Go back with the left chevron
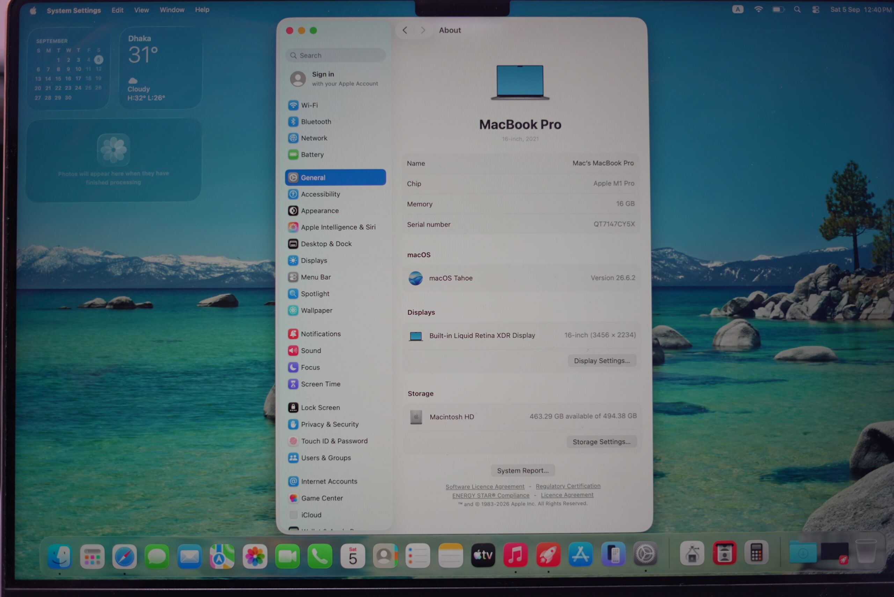 click(x=405, y=30)
